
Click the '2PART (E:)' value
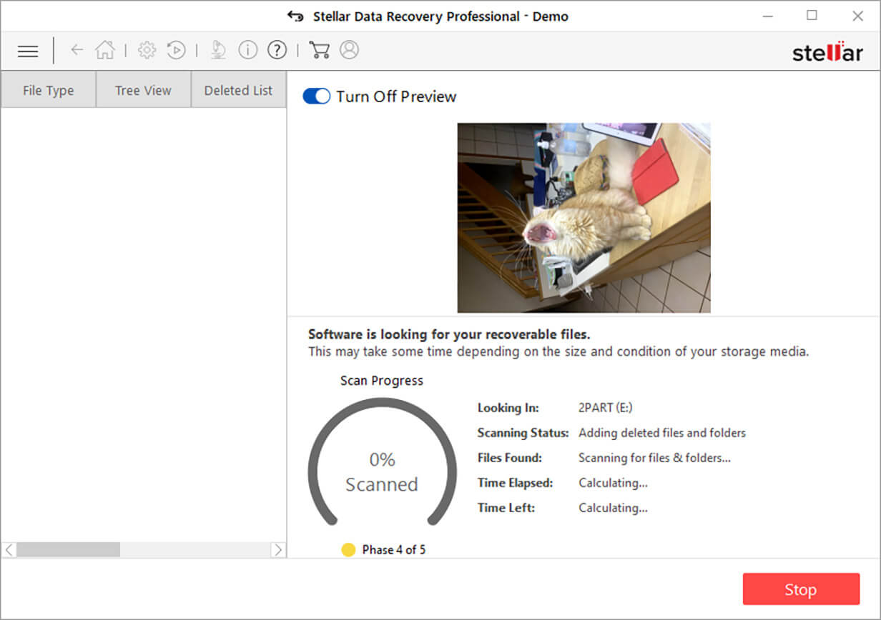tap(605, 408)
